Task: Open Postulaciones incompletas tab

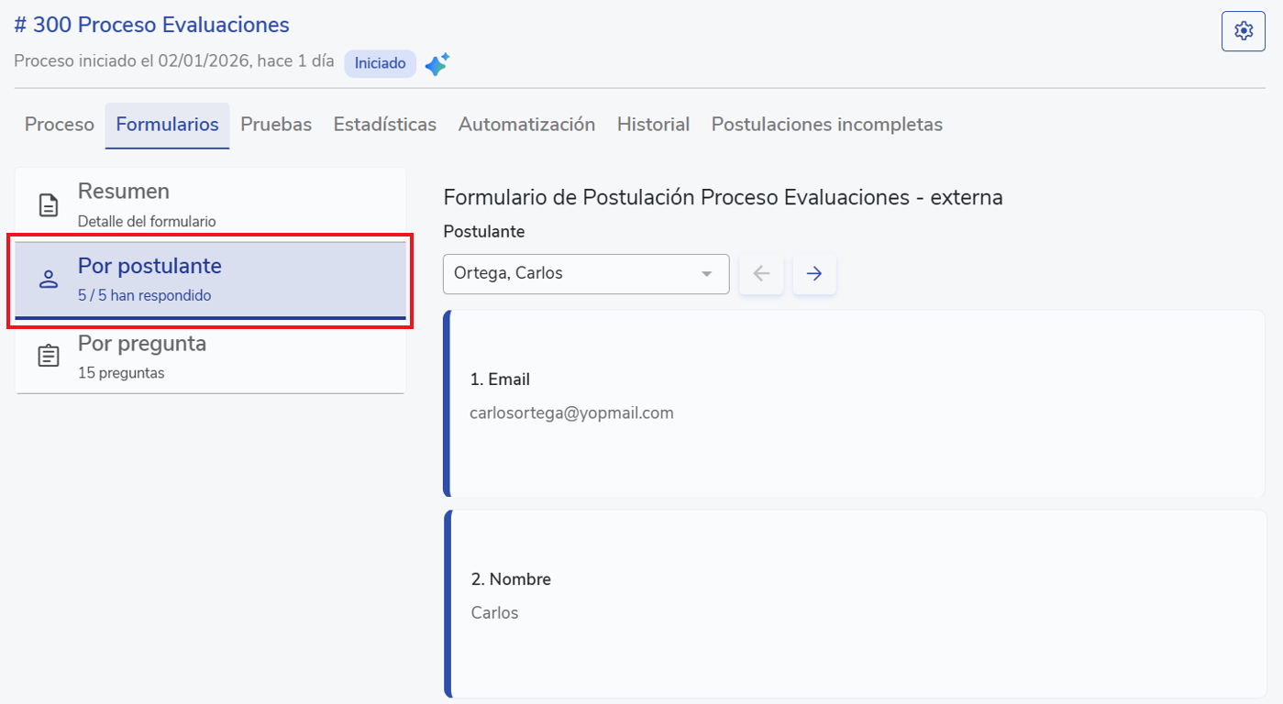Action: pos(826,125)
